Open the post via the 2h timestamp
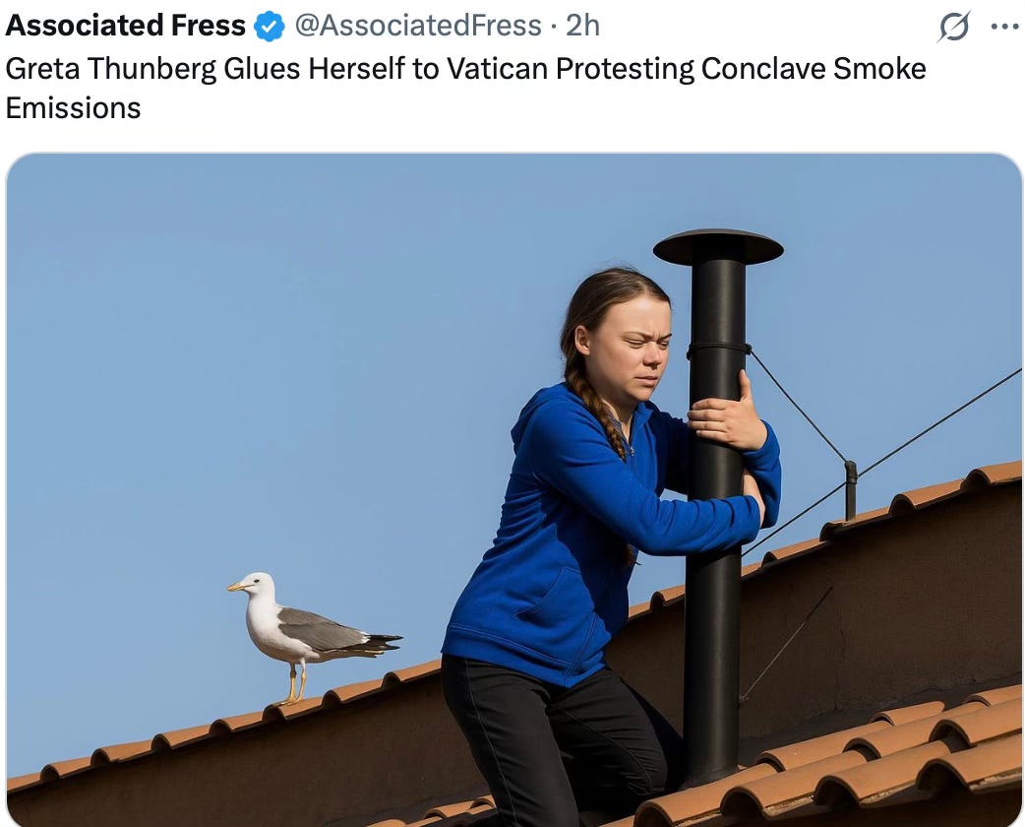The height and width of the screenshot is (827, 1025). [582, 26]
